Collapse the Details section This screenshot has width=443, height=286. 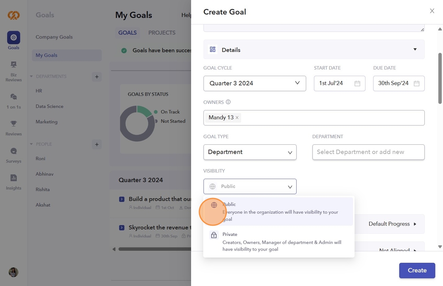click(415, 50)
